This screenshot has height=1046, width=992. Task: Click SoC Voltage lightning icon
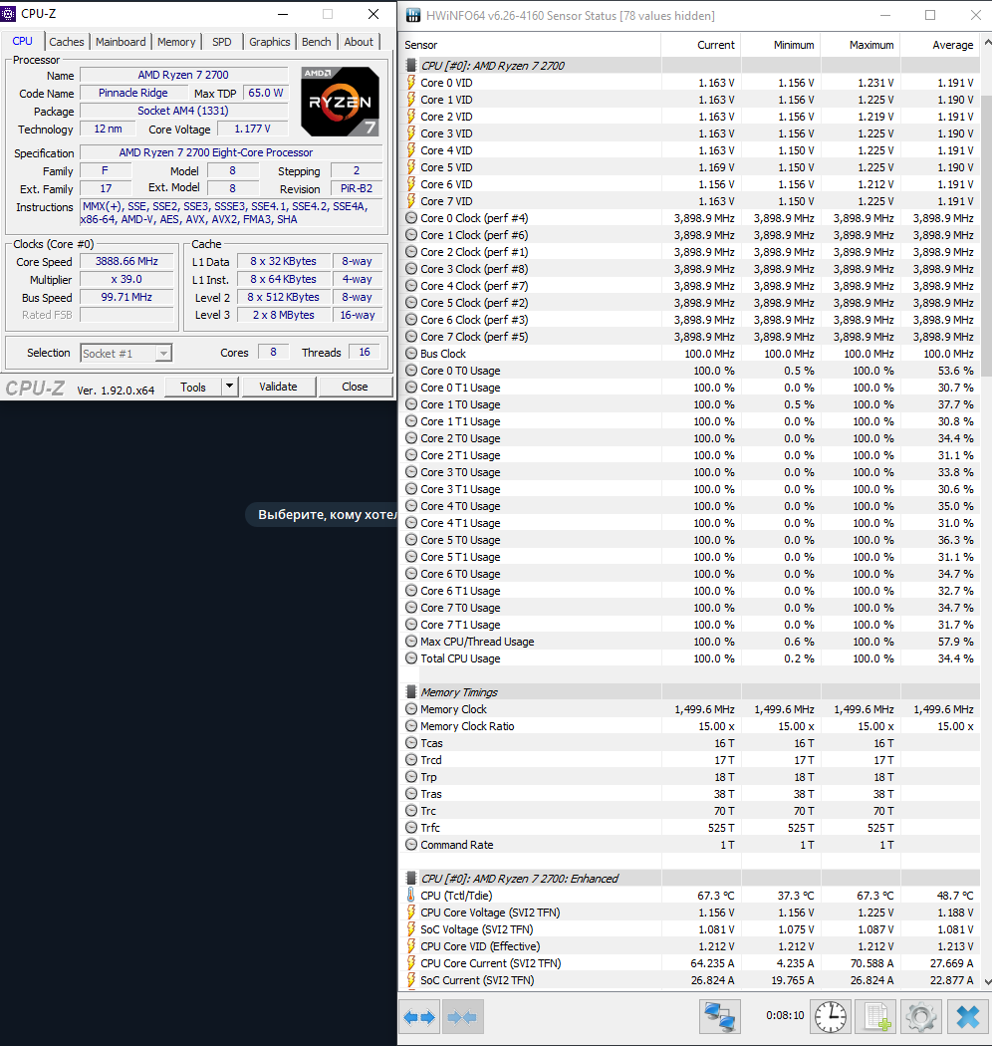click(411, 929)
